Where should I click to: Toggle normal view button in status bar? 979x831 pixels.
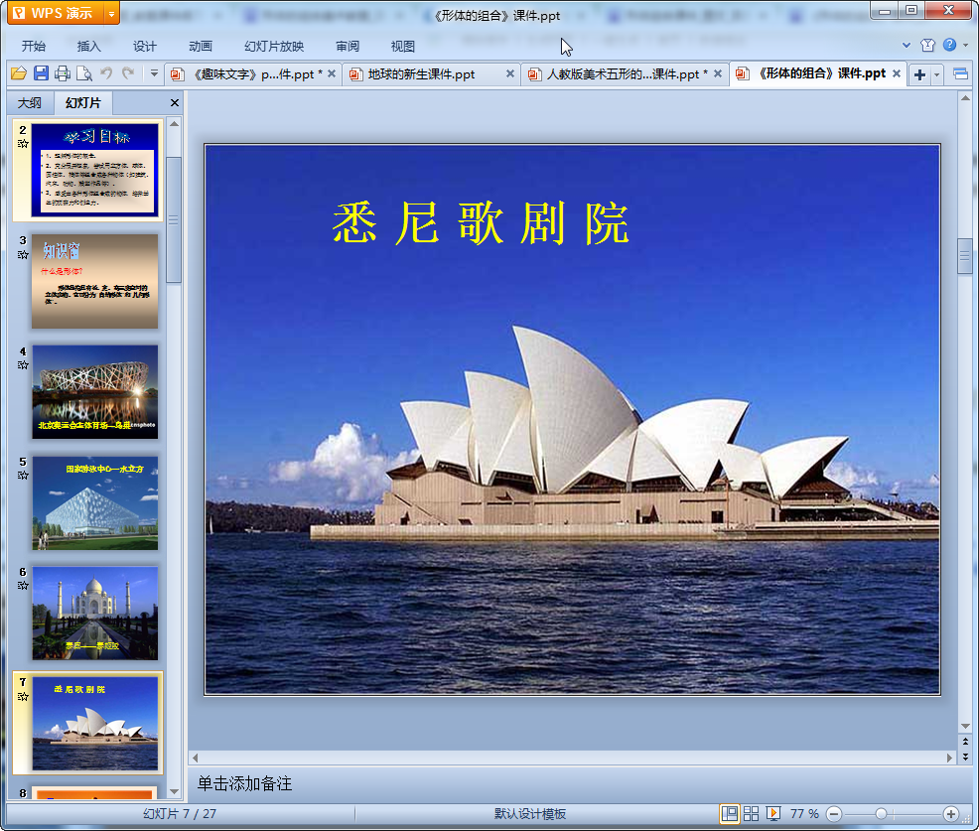tap(730, 813)
